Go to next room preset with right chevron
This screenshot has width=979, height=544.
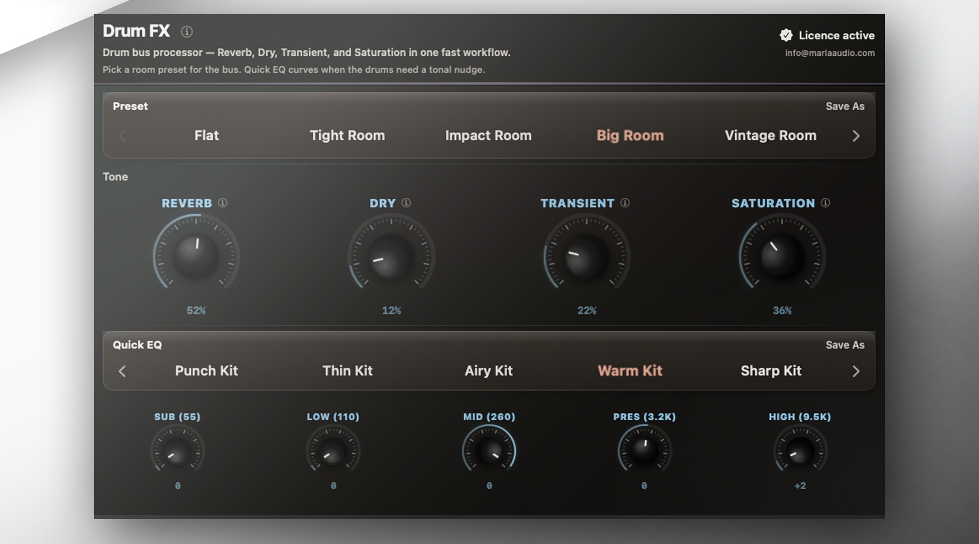tap(856, 136)
